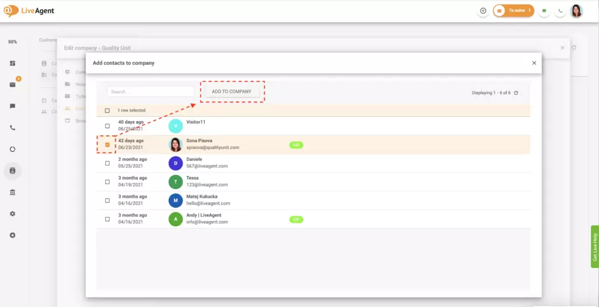Image resolution: width=599 pixels, height=307 pixels.
Task: Close the Add contacts to company dialog
Action: tap(534, 63)
